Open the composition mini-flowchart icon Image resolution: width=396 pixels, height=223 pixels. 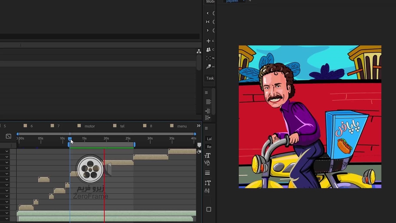[199, 51]
